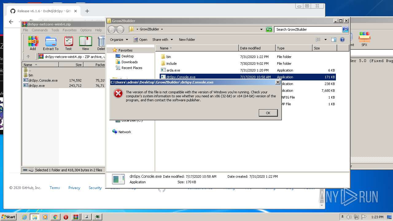Click the search magnifier icon in Explorer
This screenshot has height=221, width=393.
(345, 29)
